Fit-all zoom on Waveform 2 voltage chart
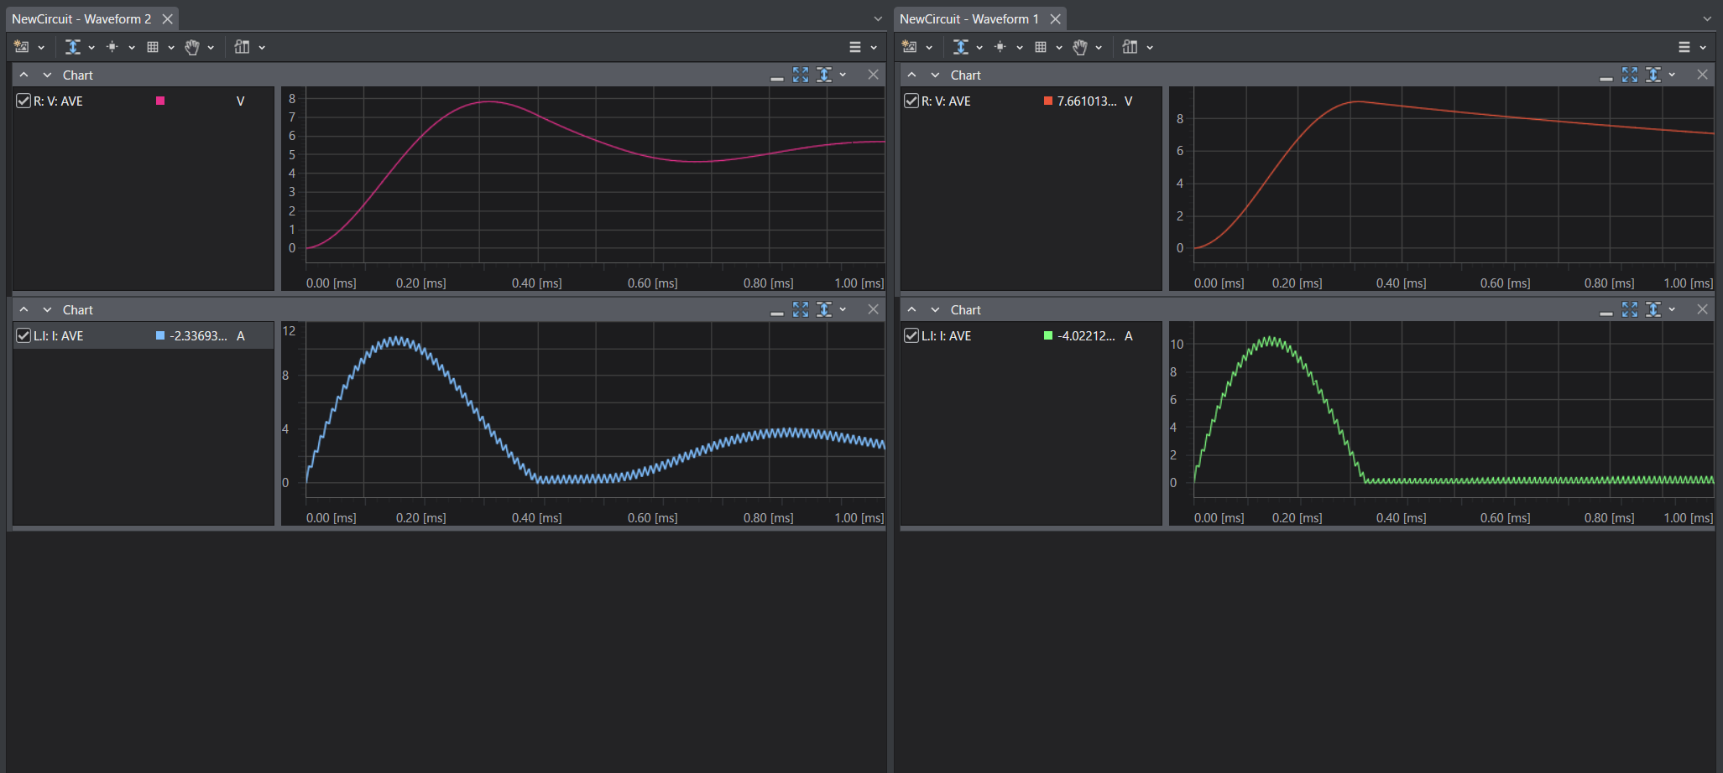 pos(801,75)
